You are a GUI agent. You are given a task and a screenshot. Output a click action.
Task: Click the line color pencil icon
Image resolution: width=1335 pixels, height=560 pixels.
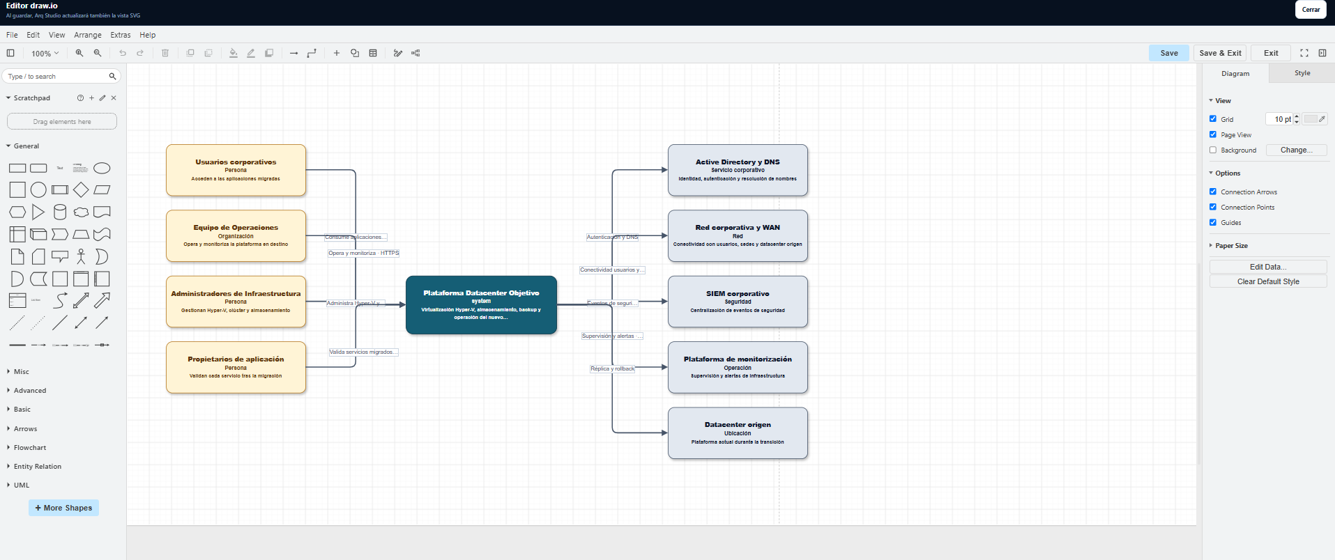pyautogui.click(x=251, y=53)
